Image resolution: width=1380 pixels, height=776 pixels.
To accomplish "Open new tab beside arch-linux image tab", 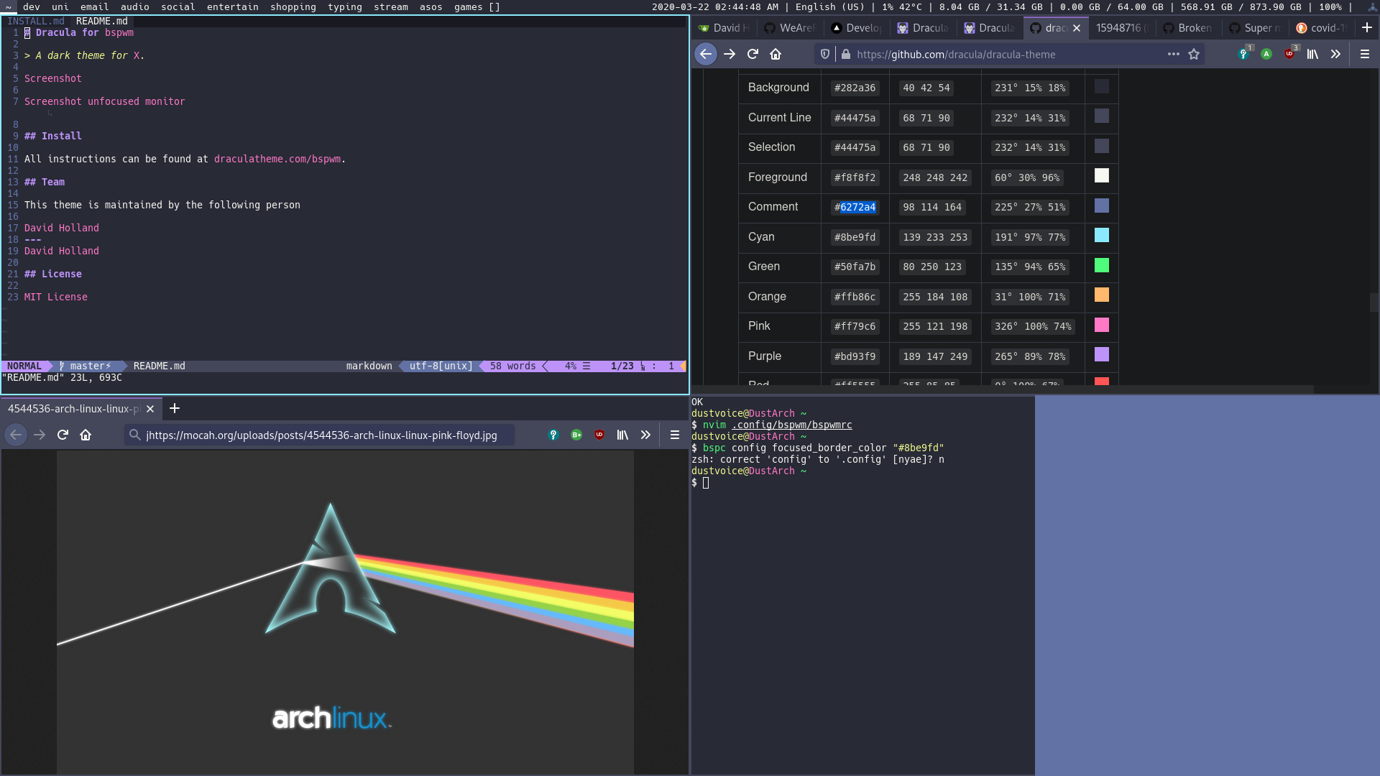I will [x=175, y=408].
